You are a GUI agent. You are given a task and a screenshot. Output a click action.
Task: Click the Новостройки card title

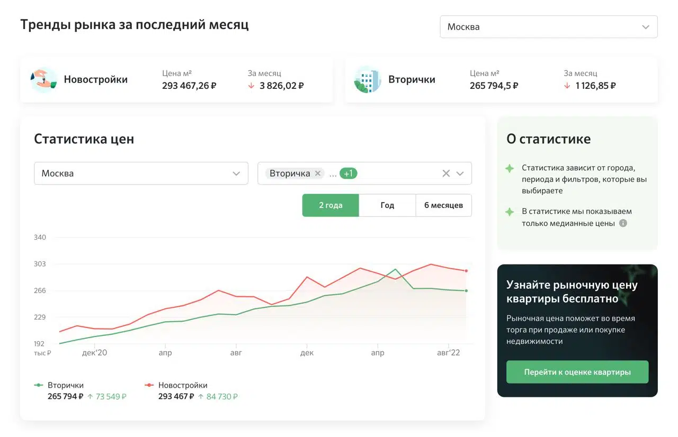point(96,80)
